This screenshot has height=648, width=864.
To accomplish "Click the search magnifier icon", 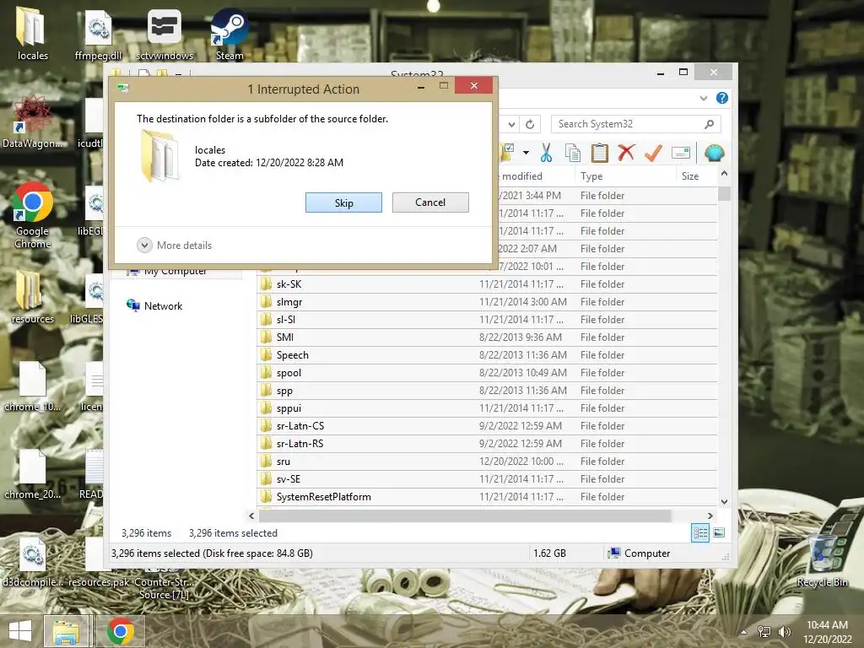I will 709,124.
